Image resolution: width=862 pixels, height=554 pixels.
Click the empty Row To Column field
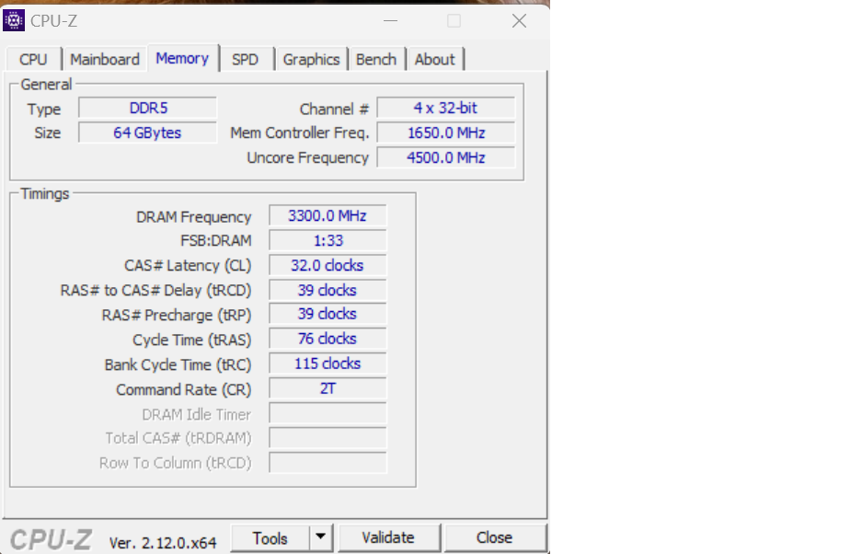(328, 463)
